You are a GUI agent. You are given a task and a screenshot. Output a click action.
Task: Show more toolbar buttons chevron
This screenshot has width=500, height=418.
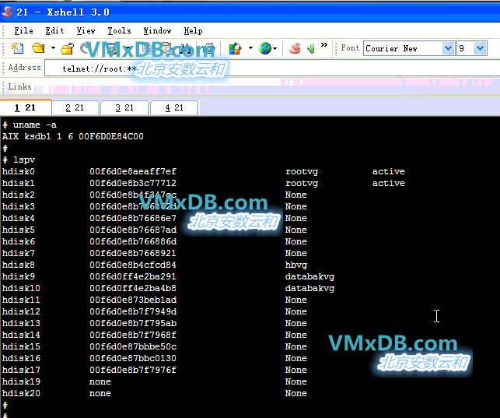coord(324,45)
